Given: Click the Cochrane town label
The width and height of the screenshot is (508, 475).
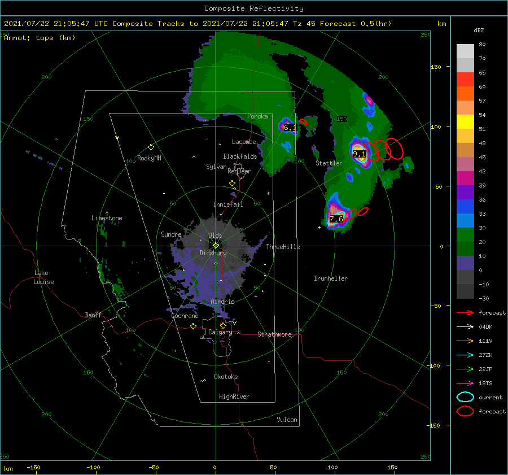Looking at the screenshot, I should click(x=185, y=316).
